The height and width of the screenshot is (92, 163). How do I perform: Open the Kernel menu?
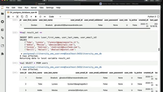click(34, 8)
